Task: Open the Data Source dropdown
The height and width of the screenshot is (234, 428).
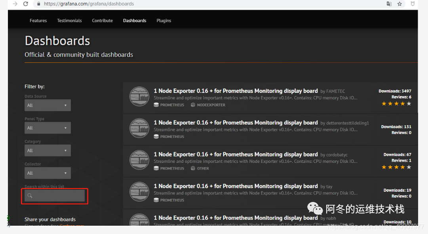Action: point(48,105)
